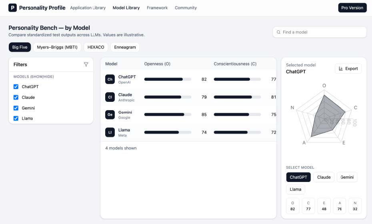The height and width of the screenshot is (224, 372).
Task: Click the Pro Version button
Action: coord(352,8)
